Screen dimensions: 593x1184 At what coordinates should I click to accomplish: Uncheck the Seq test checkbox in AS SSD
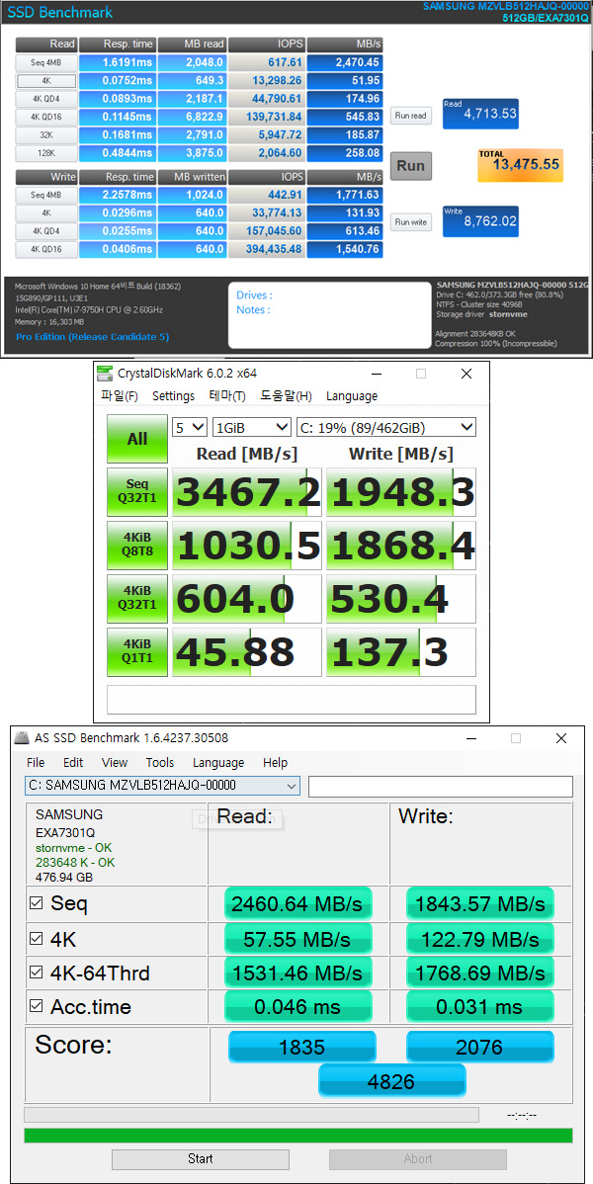click(36, 903)
